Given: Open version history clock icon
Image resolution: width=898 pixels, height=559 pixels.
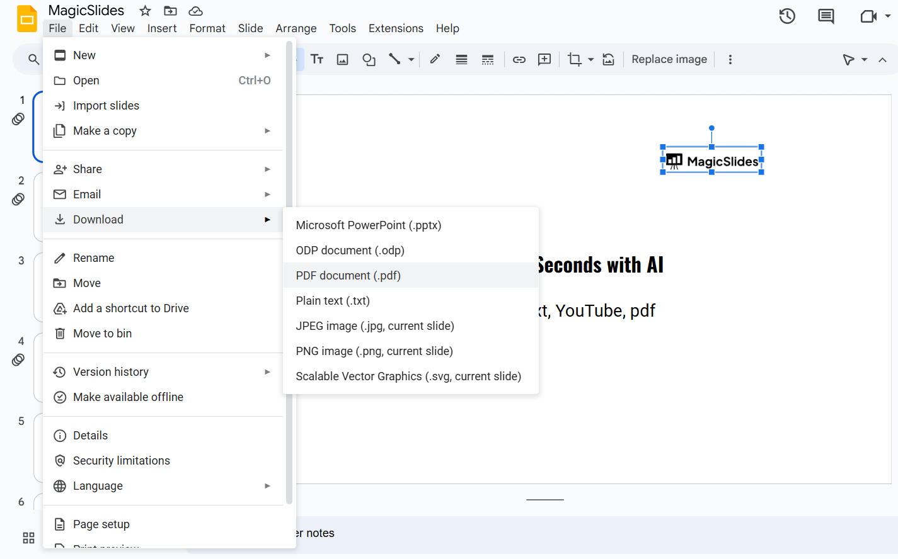Looking at the screenshot, I should pyautogui.click(x=787, y=16).
